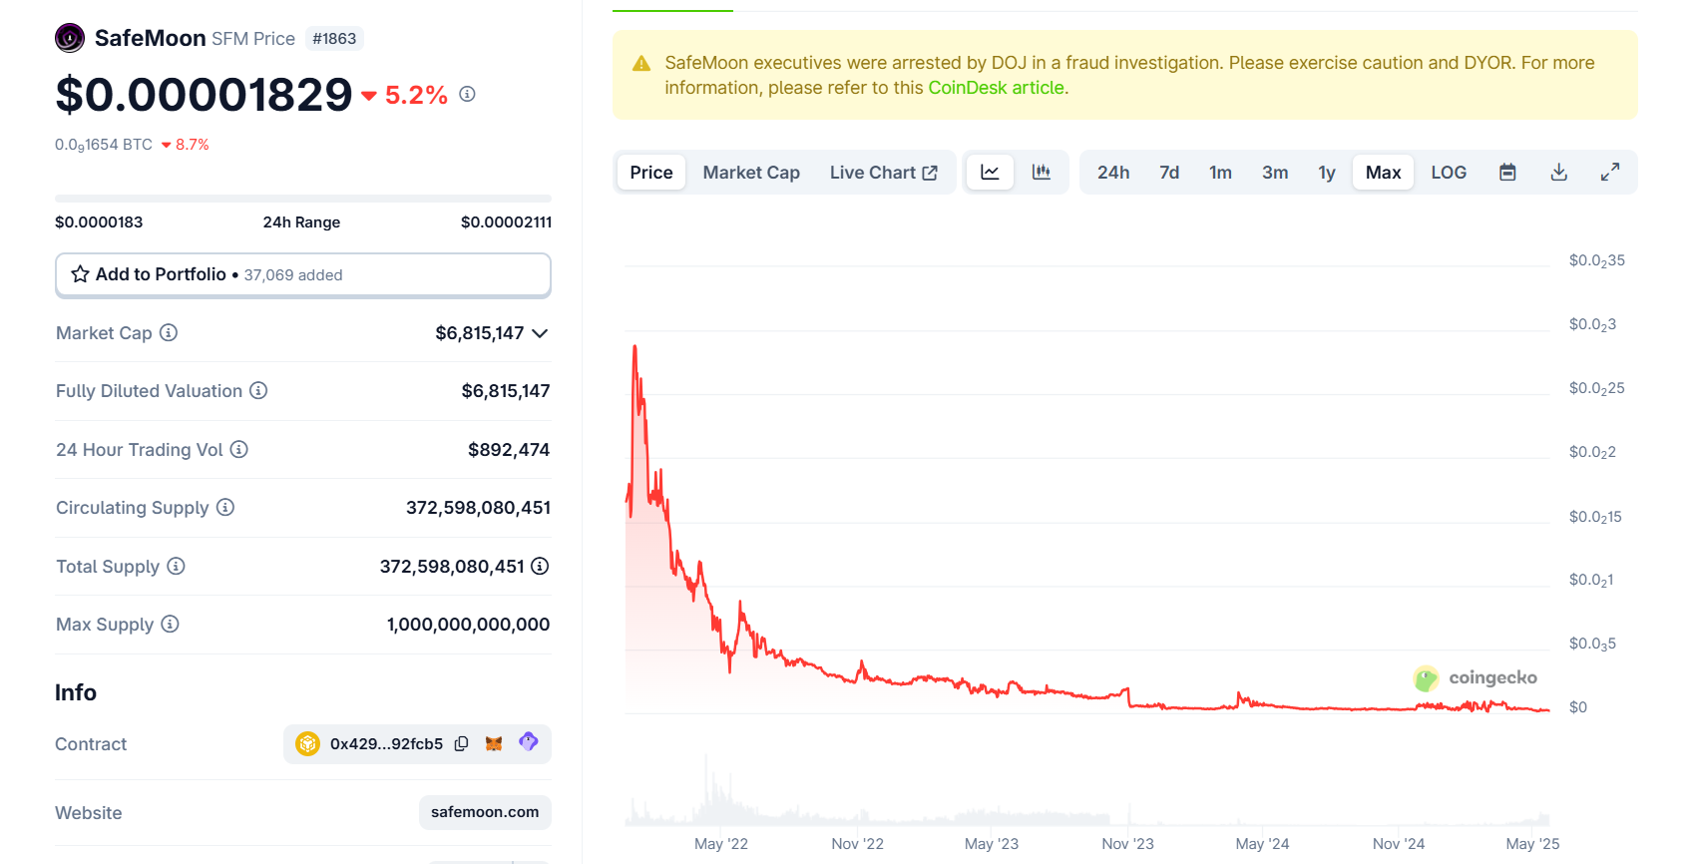The image size is (1693, 864).
Task: Click the $892,474 trading volume value
Action: [x=509, y=450]
